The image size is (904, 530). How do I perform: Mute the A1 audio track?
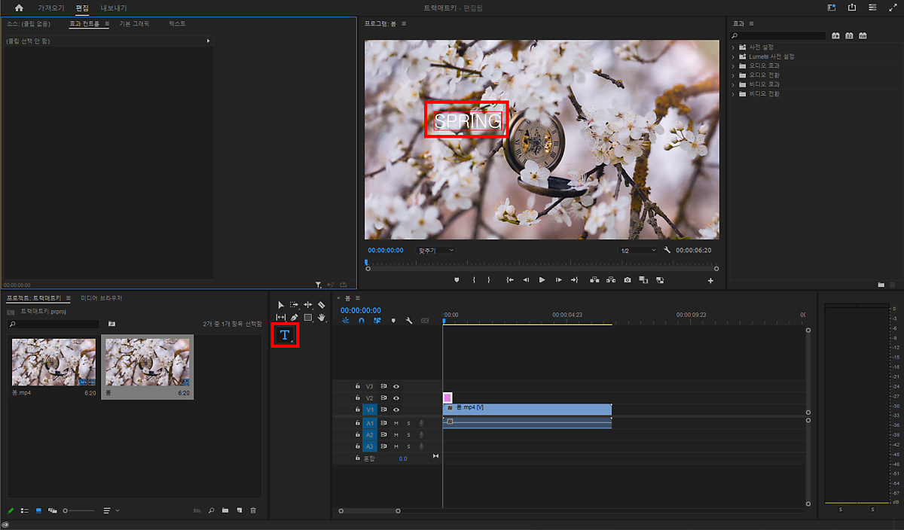(396, 423)
